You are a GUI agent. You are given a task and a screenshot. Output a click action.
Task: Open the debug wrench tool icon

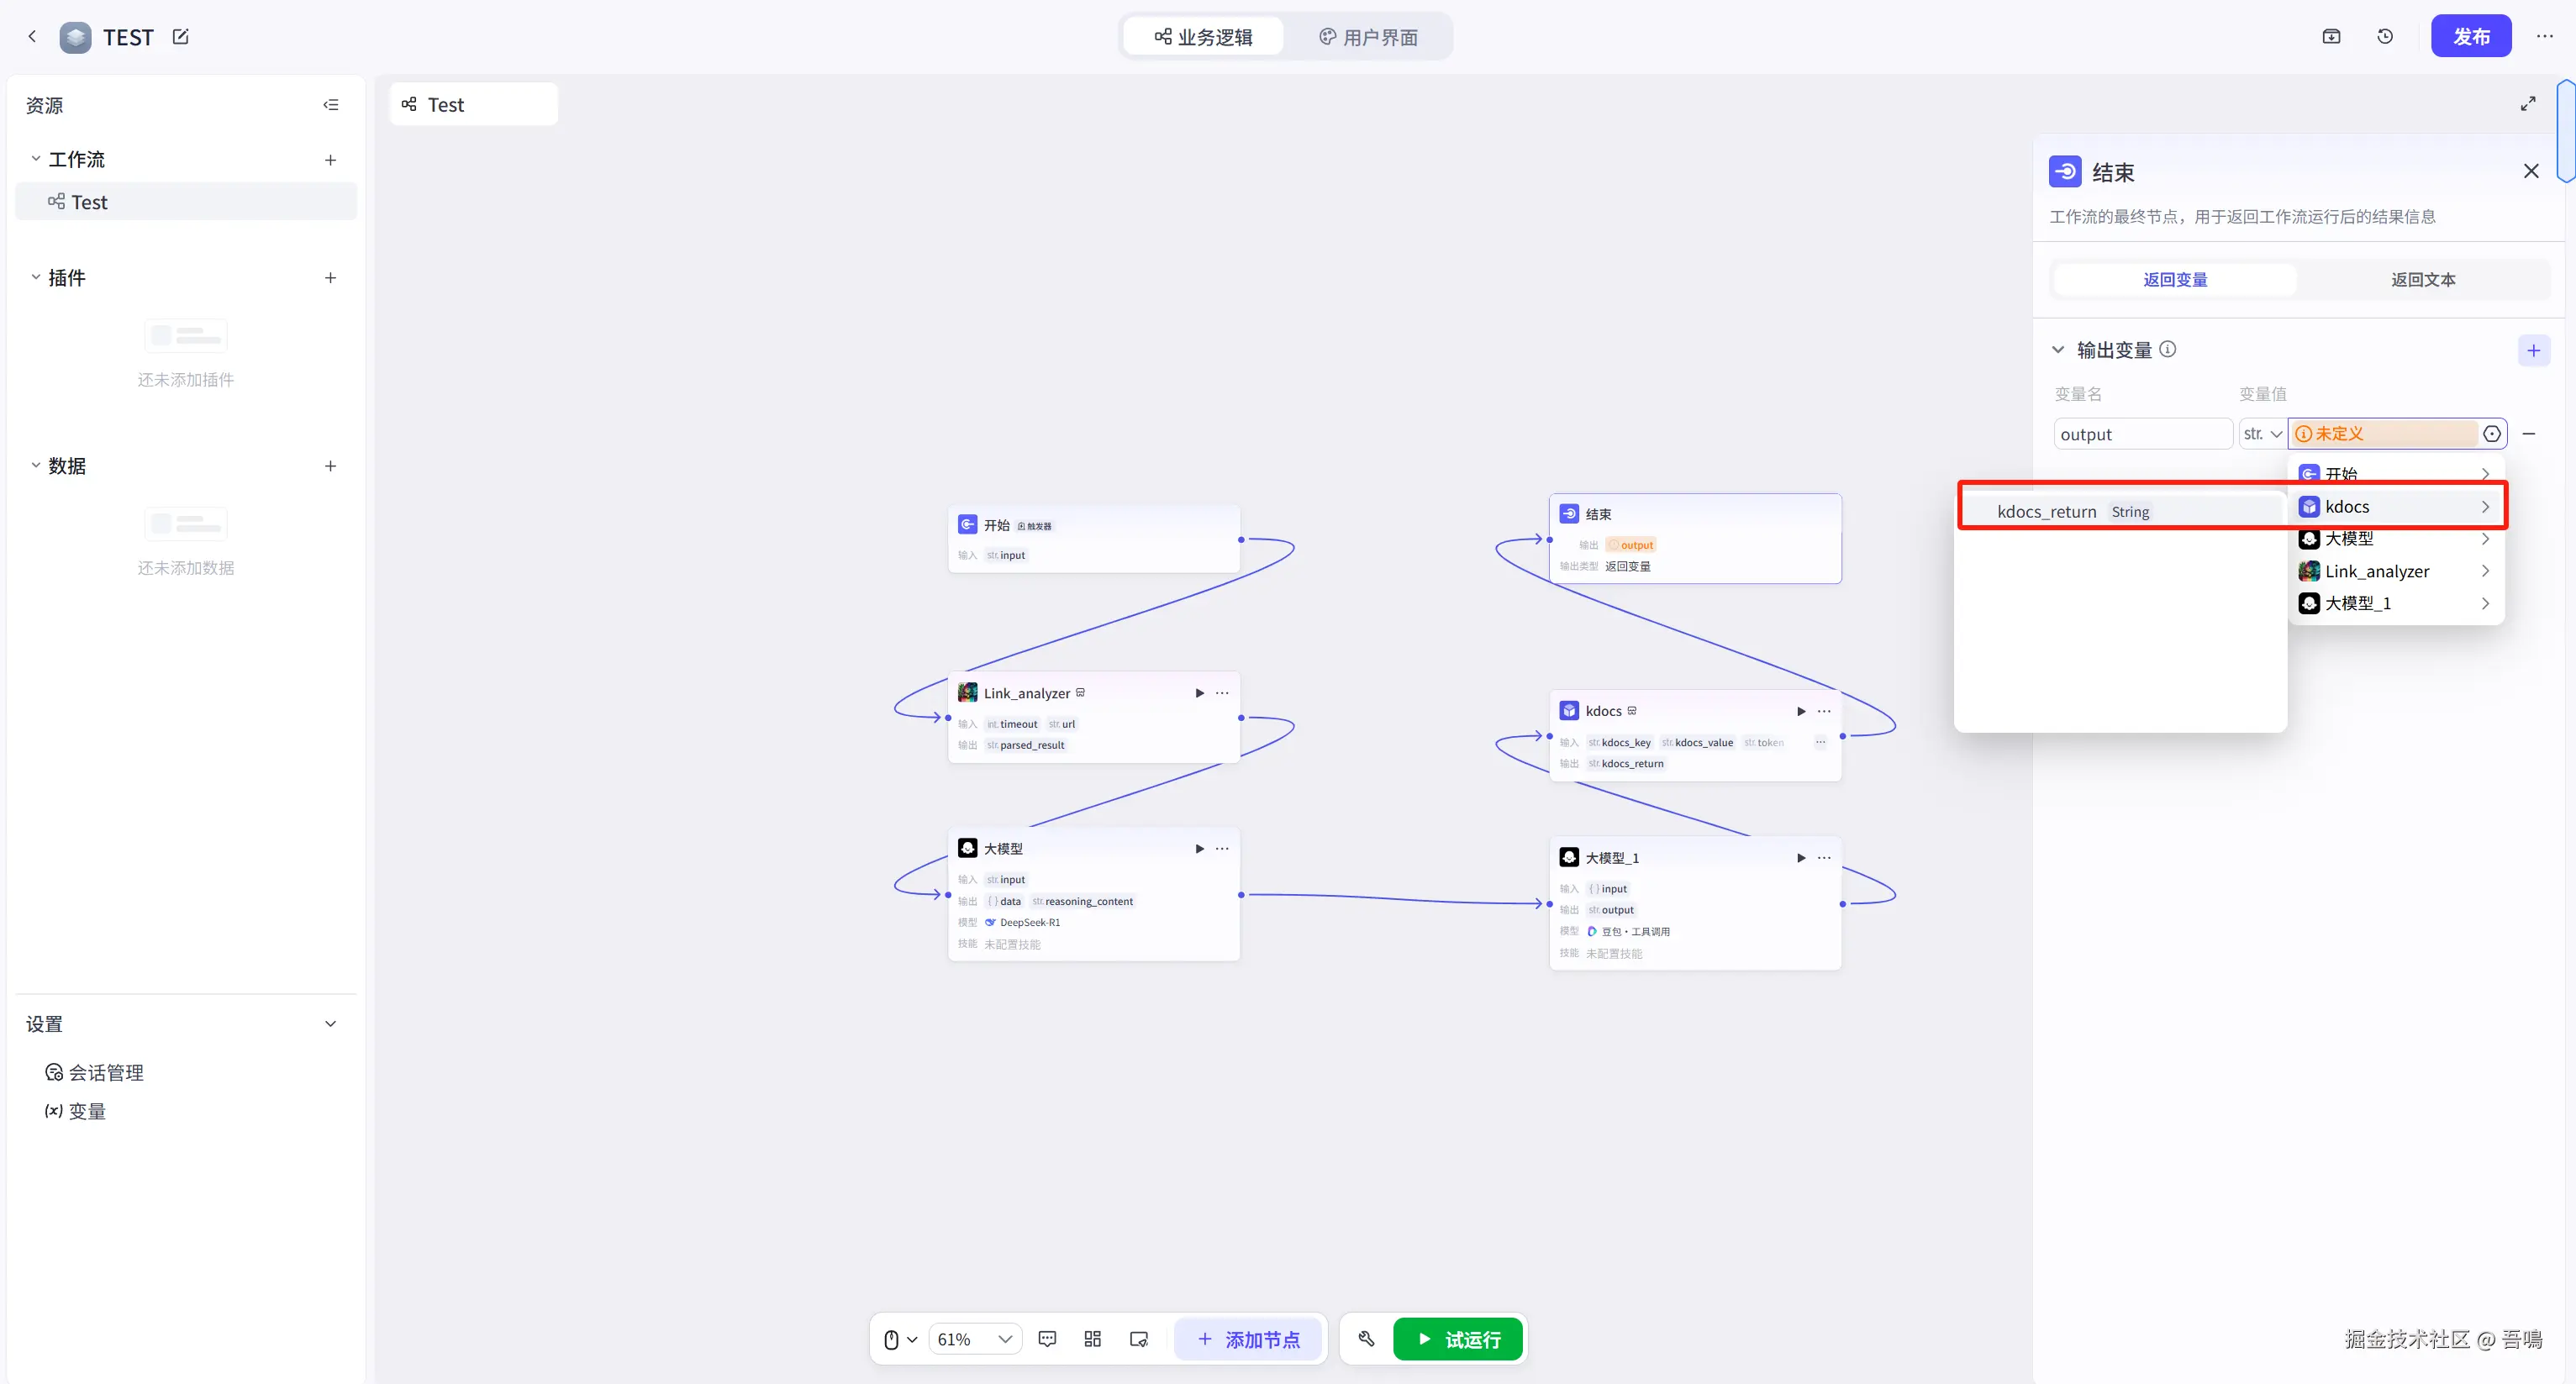click(1366, 1339)
